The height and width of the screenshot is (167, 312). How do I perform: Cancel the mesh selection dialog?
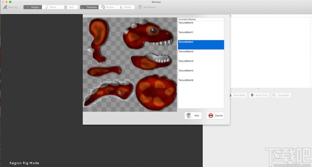(215, 116)
